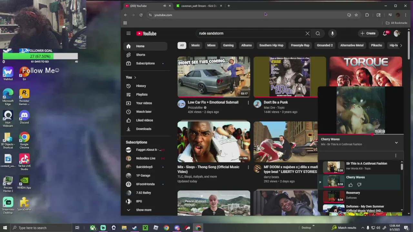Show next filter chips arrow
Viewport: 413px width, 232px height.
pos(401,45)
